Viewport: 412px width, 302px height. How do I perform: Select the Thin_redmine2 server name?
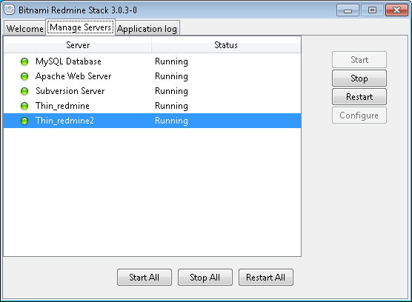coord(64,121)
